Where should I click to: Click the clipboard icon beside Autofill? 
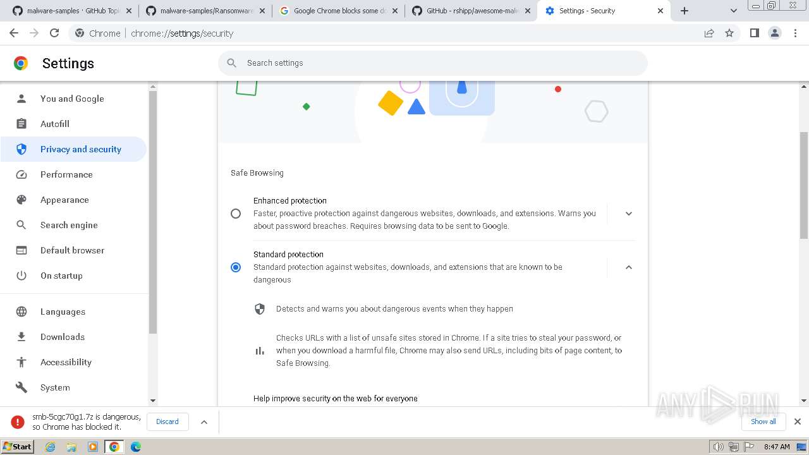pyautogui.click(x=21, y=124)
